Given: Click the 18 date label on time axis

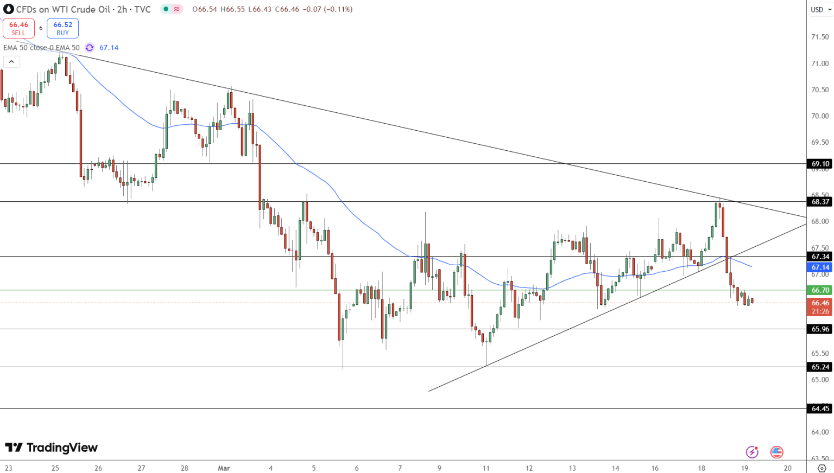Looking at the screenshot, I should tap(702, 468).
